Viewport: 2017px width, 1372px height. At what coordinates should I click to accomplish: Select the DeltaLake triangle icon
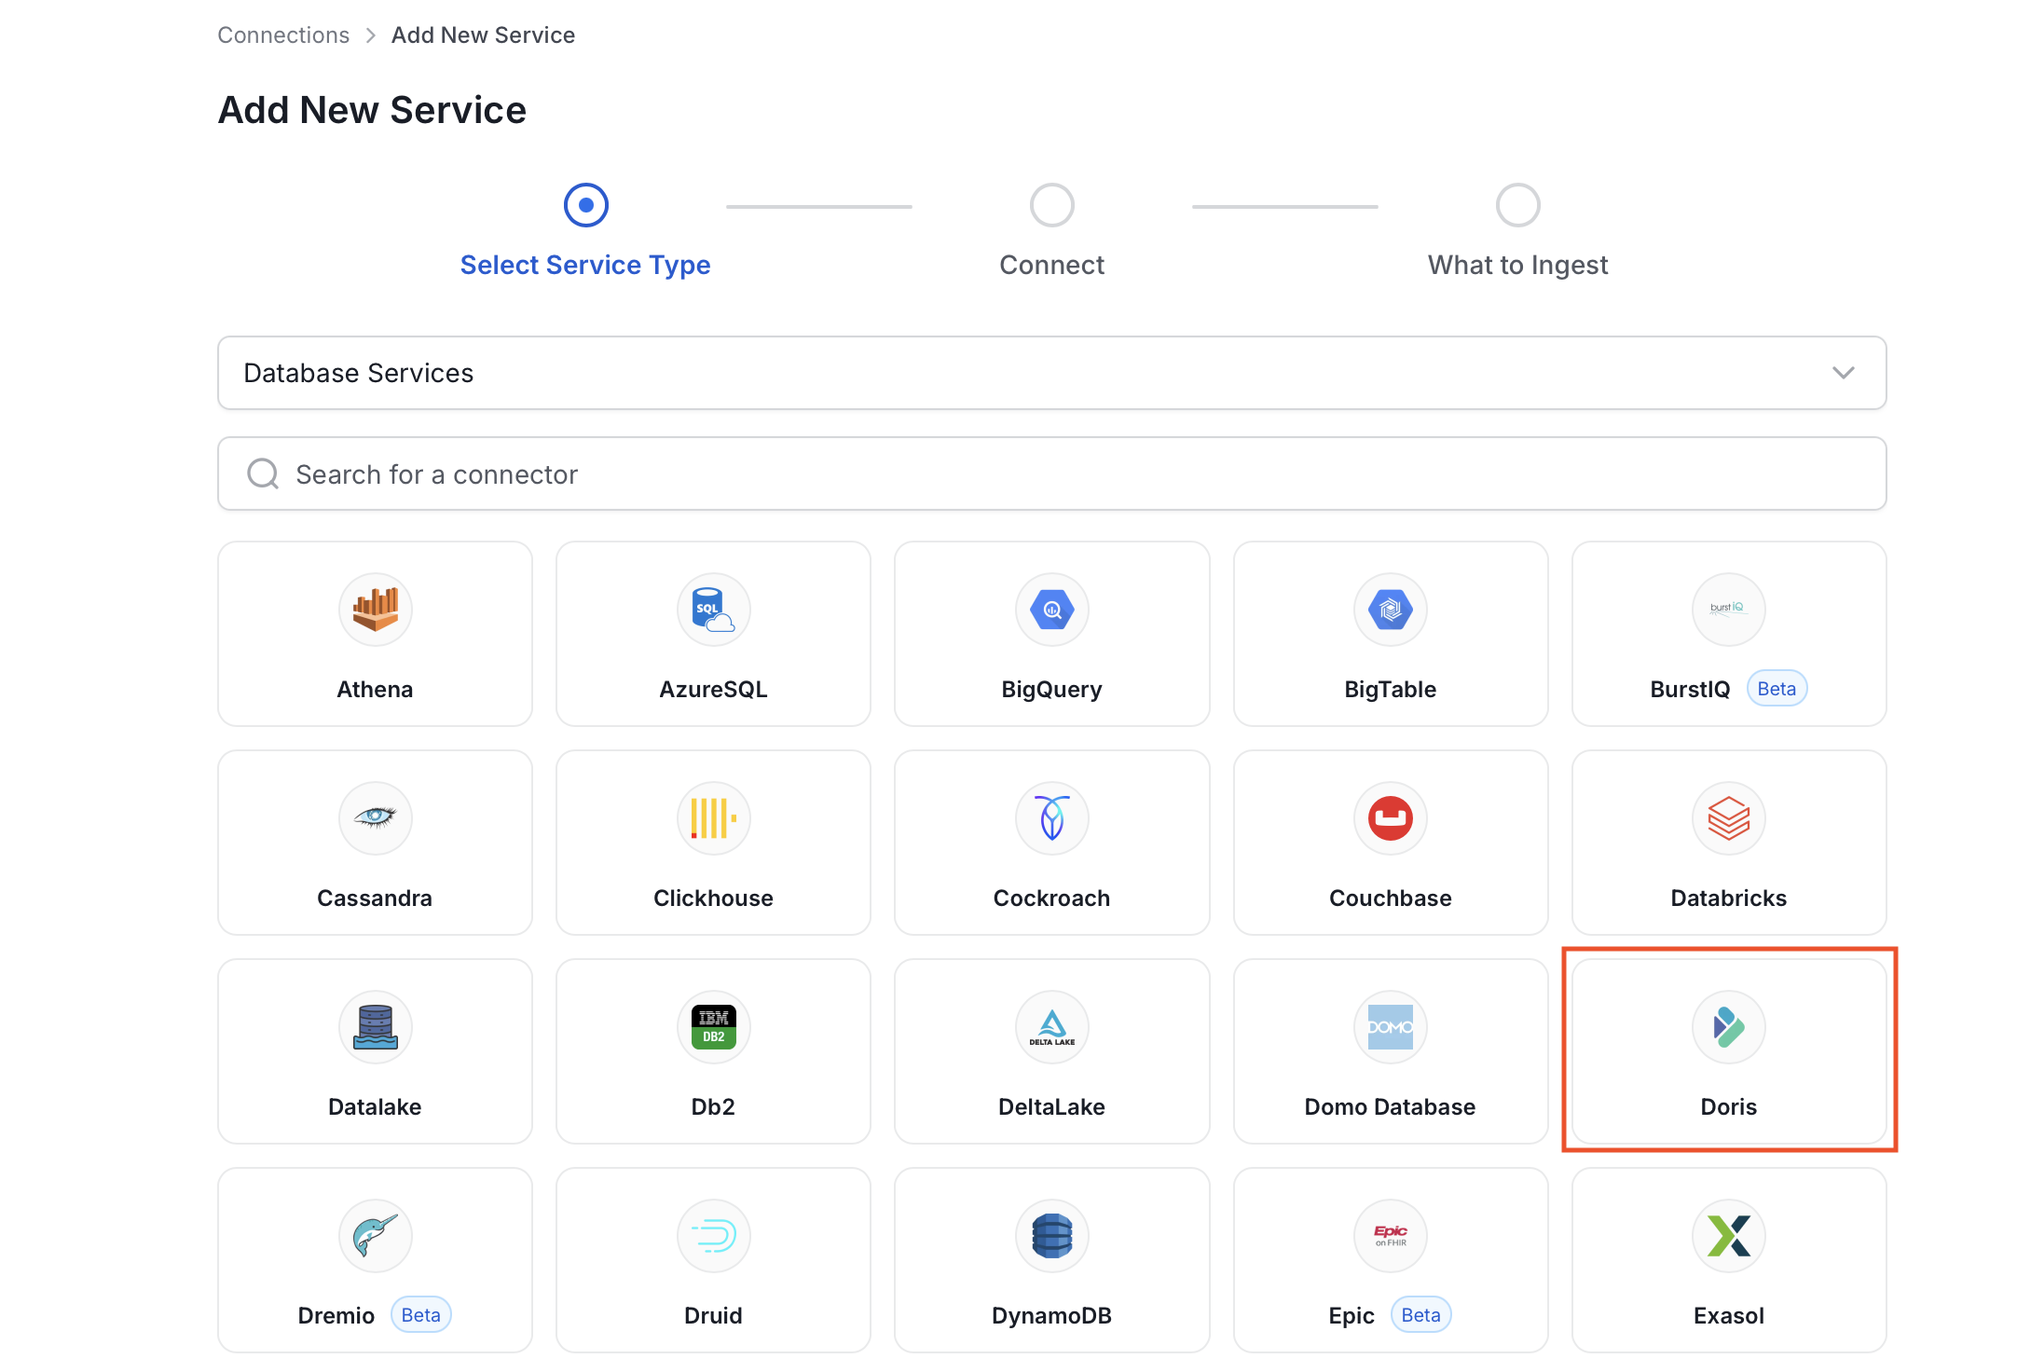[1052, 1027]
